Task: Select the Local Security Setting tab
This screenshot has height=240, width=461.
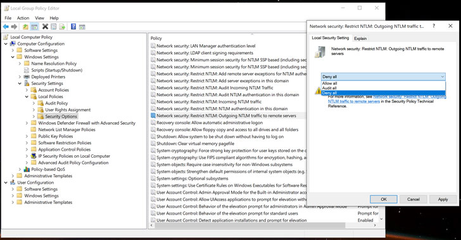Action: (330, 38)
